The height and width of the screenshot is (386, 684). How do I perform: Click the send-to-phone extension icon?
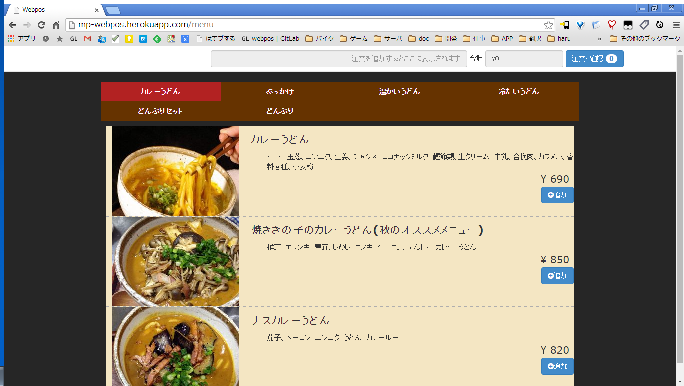(565, 25)
